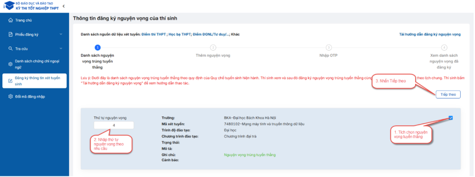
Task: Click the Tra cứu magnifier icon
Action: 10,48
